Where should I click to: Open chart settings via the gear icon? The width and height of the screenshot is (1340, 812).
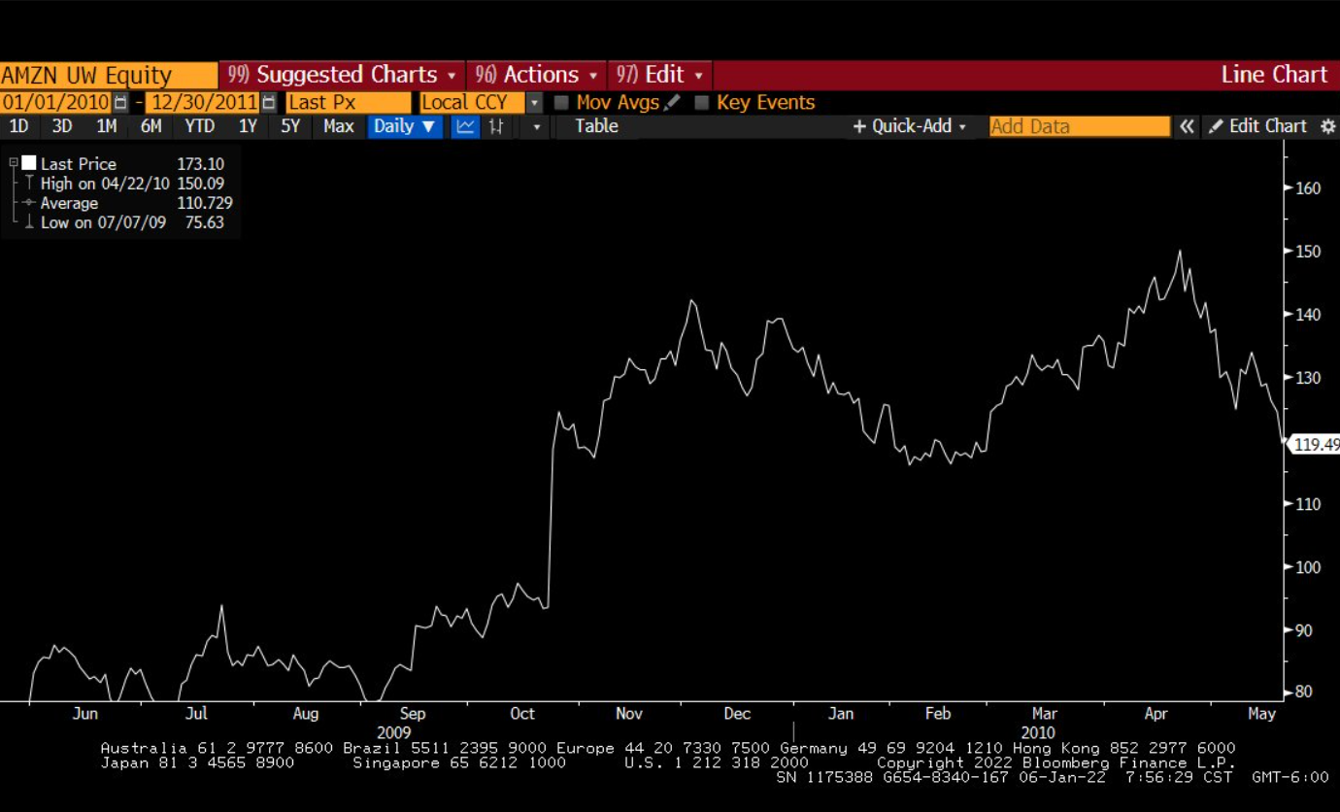click(1327, 126)
